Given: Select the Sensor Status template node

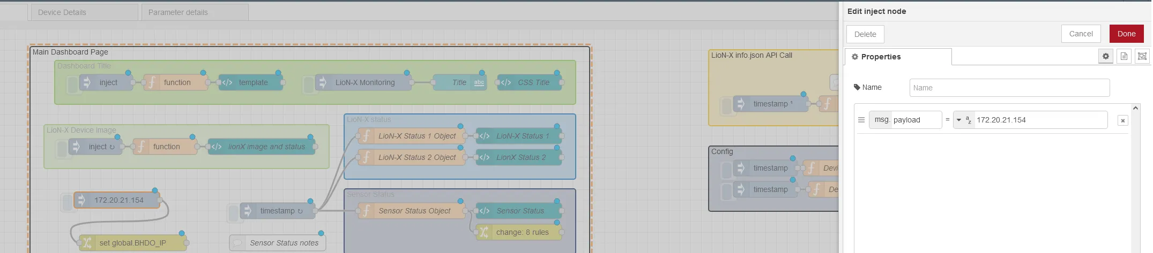Looking at the screenshot, I should 519,211.
